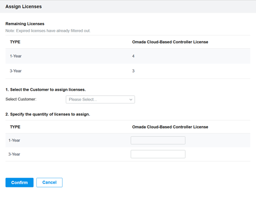Screen dimensions: 256x197
Task: Click Omada Cloud-Based Controller License header in top table
Action: pos(170,42)
